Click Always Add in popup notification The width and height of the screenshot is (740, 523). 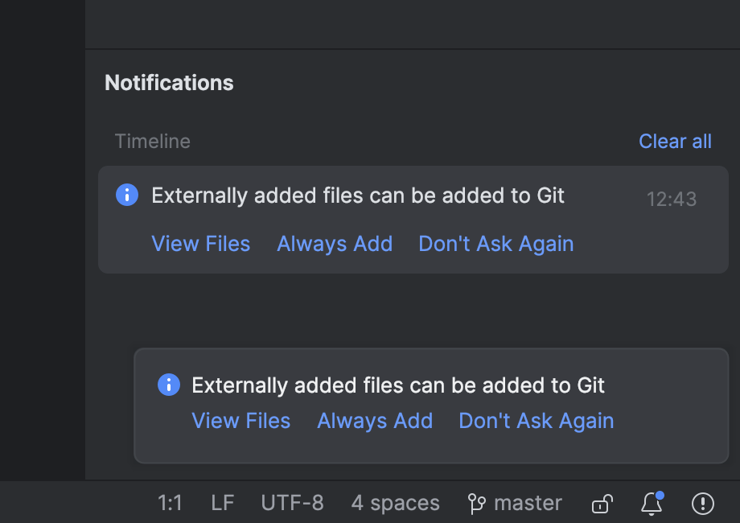[x=375, y=421]
